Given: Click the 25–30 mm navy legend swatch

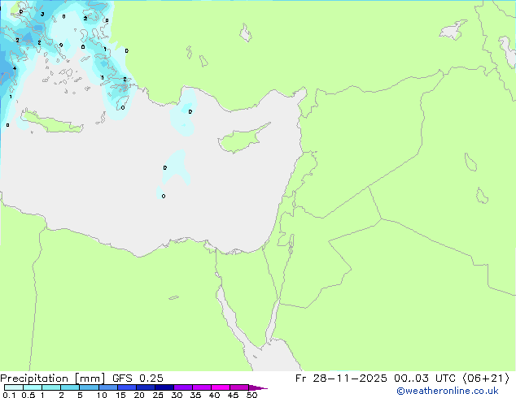Looking at the screenshot, I should [164, 387].
